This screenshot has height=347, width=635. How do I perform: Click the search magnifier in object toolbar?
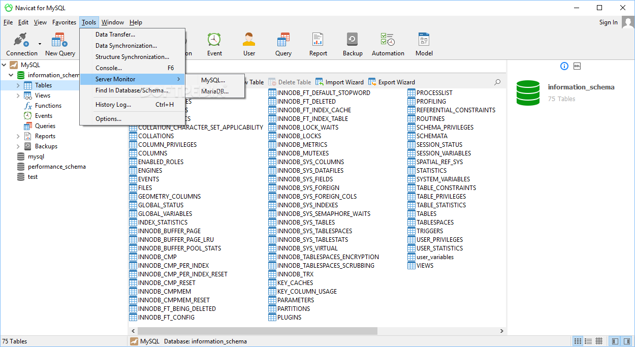[x=497, y=82]
